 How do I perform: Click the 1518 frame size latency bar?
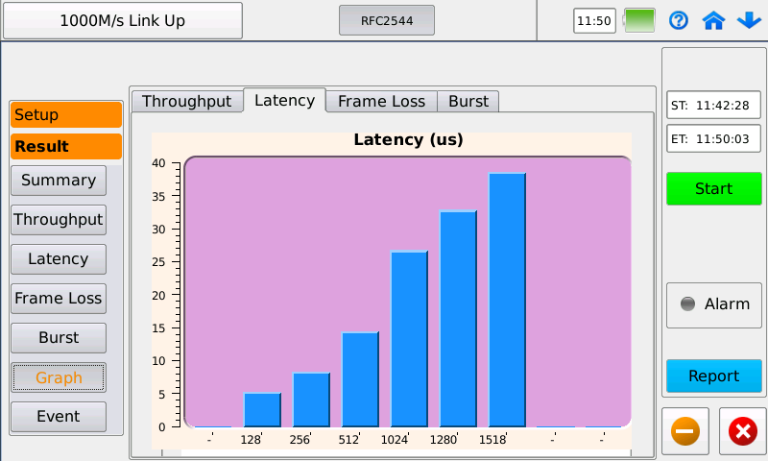coord(507,299)
